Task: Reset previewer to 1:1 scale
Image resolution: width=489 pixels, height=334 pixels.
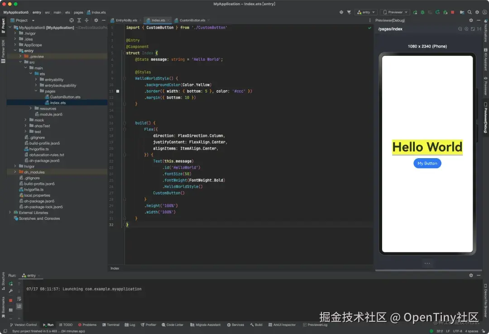Action: [479, 29]
